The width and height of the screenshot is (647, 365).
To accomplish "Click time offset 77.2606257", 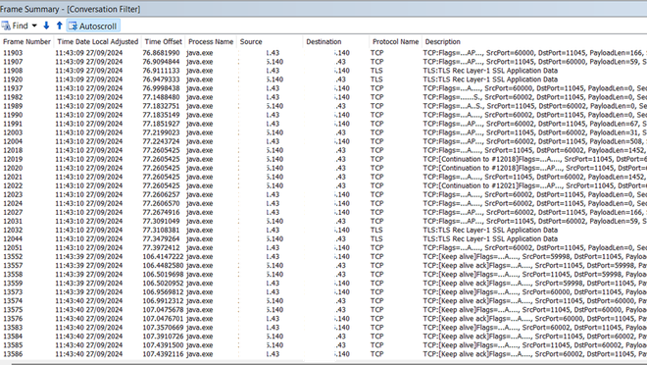I will pyautogui.click(x=162, y=195).
